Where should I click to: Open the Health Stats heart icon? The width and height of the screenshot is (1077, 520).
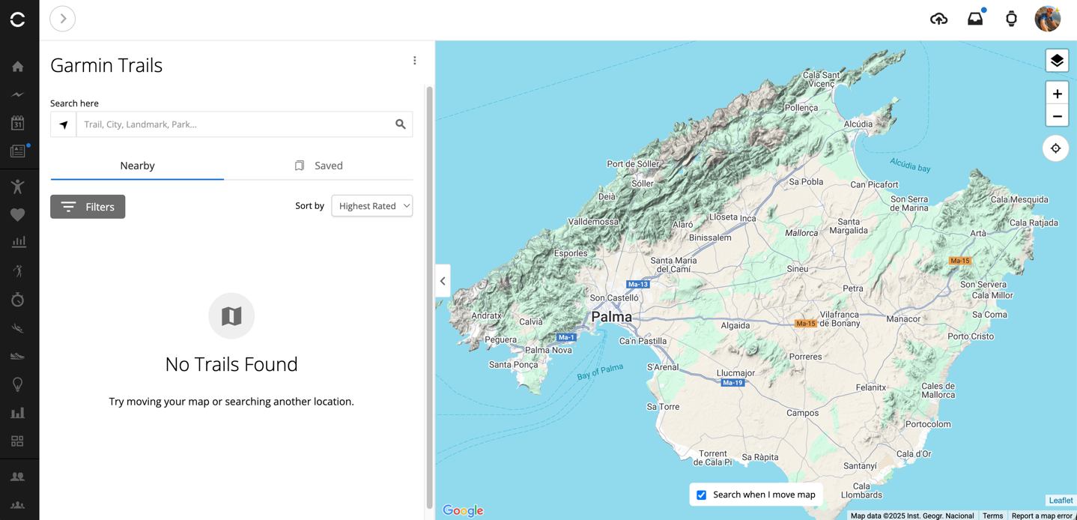18,215
